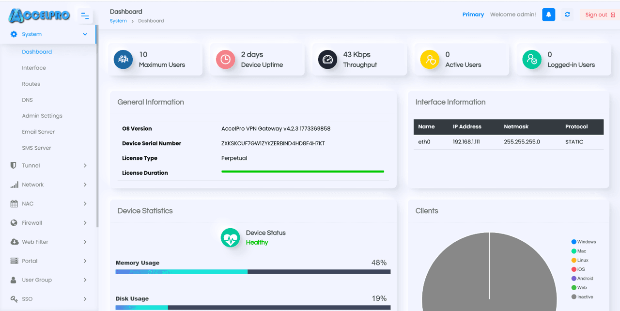620x311 pixels.
Task: Click the Memory Usage progress bar
Action: (253, 272)
